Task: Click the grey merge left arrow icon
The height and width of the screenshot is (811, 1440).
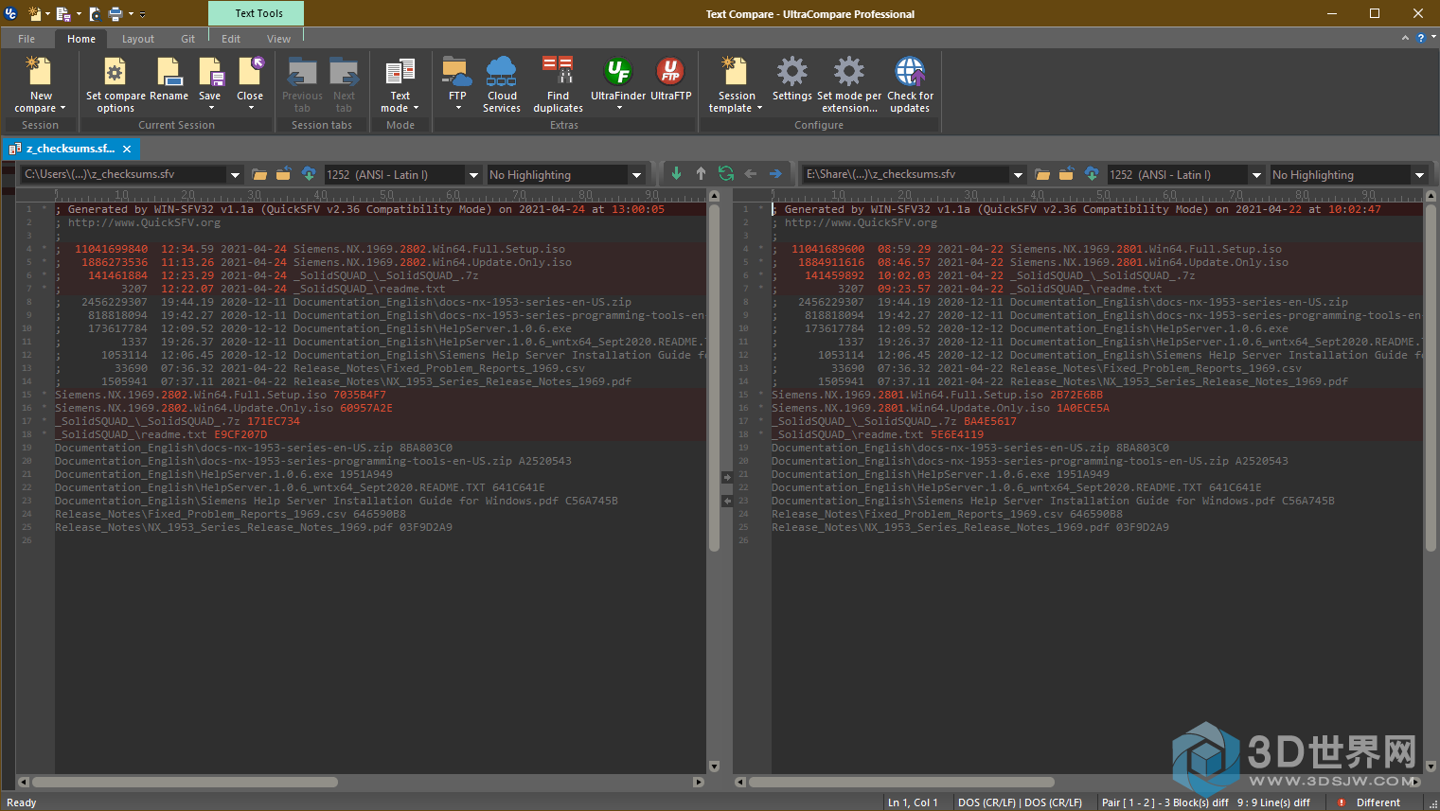Action: 751,173
